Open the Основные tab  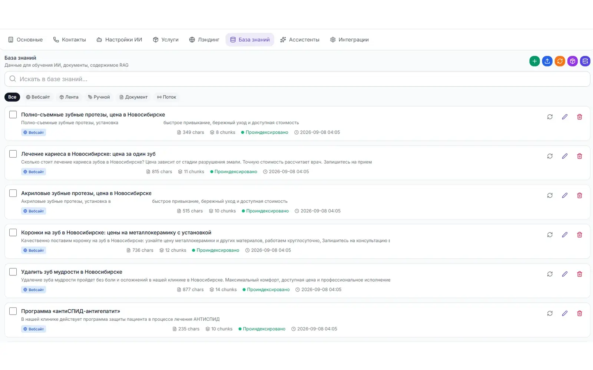[26, 40]
